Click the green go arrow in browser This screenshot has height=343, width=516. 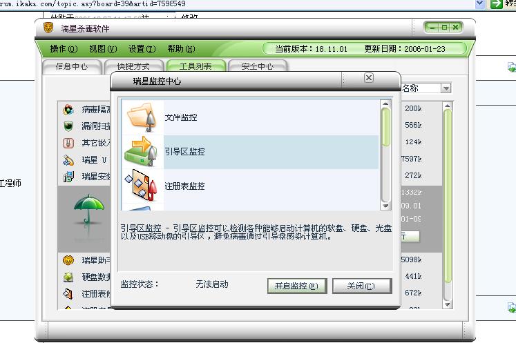pyautogui.click(x=496, y=4)
